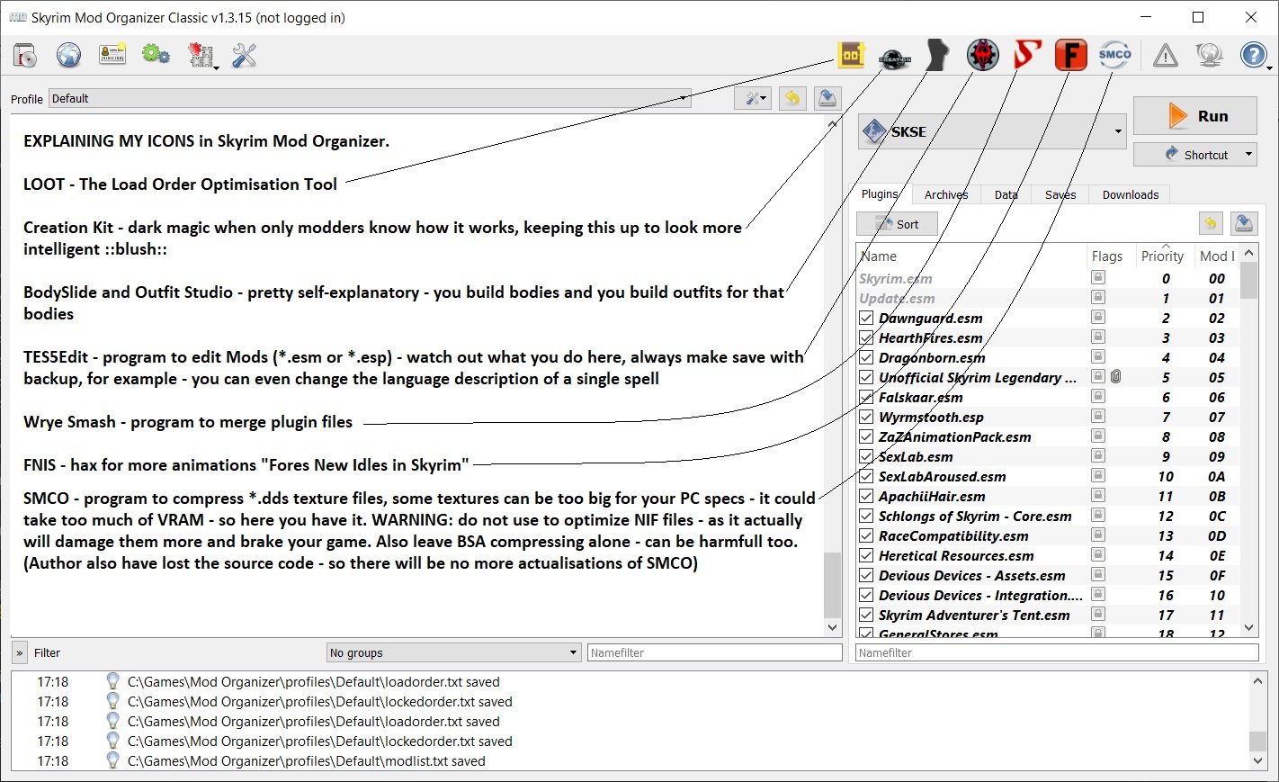Launch the SMCO texture optimizer shortcut
Viewport: 1279px width, 782px height.
coord(1114,56)
